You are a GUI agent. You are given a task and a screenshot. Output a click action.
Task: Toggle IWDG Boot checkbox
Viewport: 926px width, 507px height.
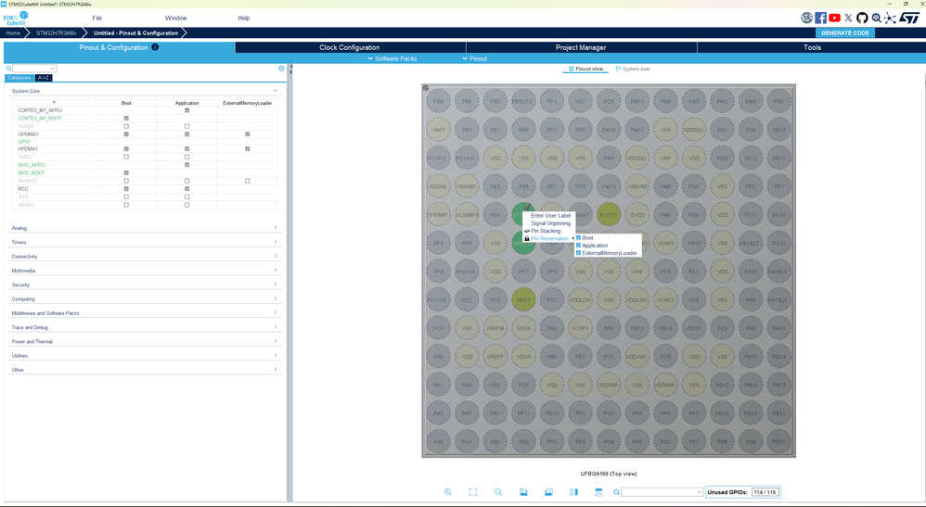(126, 157)
